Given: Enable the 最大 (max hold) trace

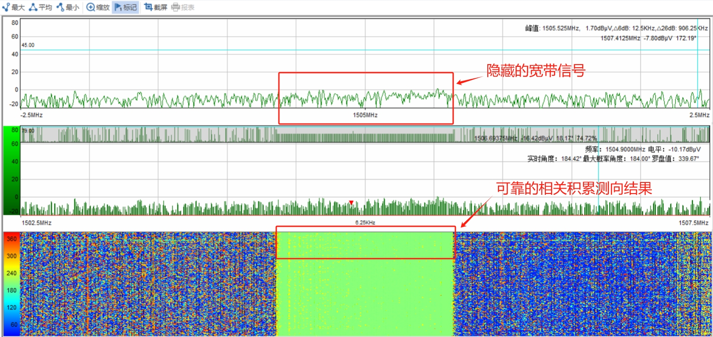Looking at the screenshot, I should pyautogui.click(x=13, y=7).
